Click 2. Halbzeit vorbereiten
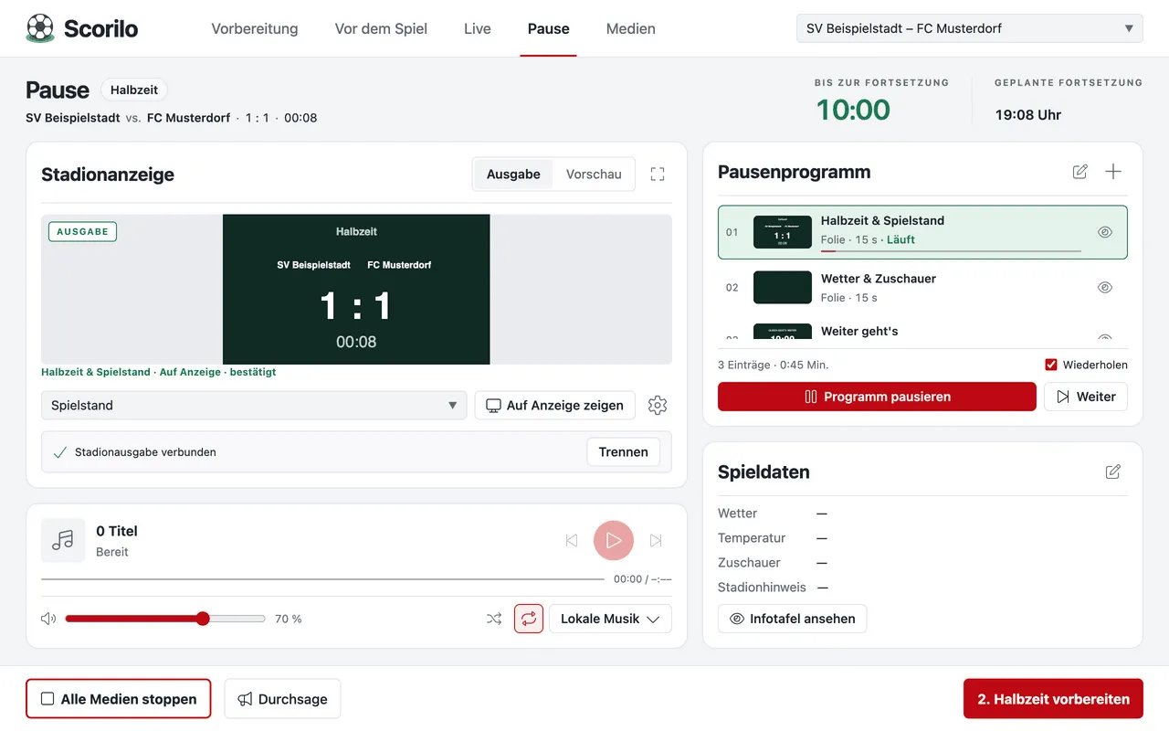Screen dimensions: 1169x731 (1053, 699)
